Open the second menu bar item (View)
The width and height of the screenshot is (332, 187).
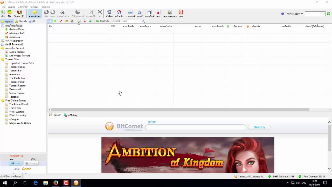(x=11, y=7)
